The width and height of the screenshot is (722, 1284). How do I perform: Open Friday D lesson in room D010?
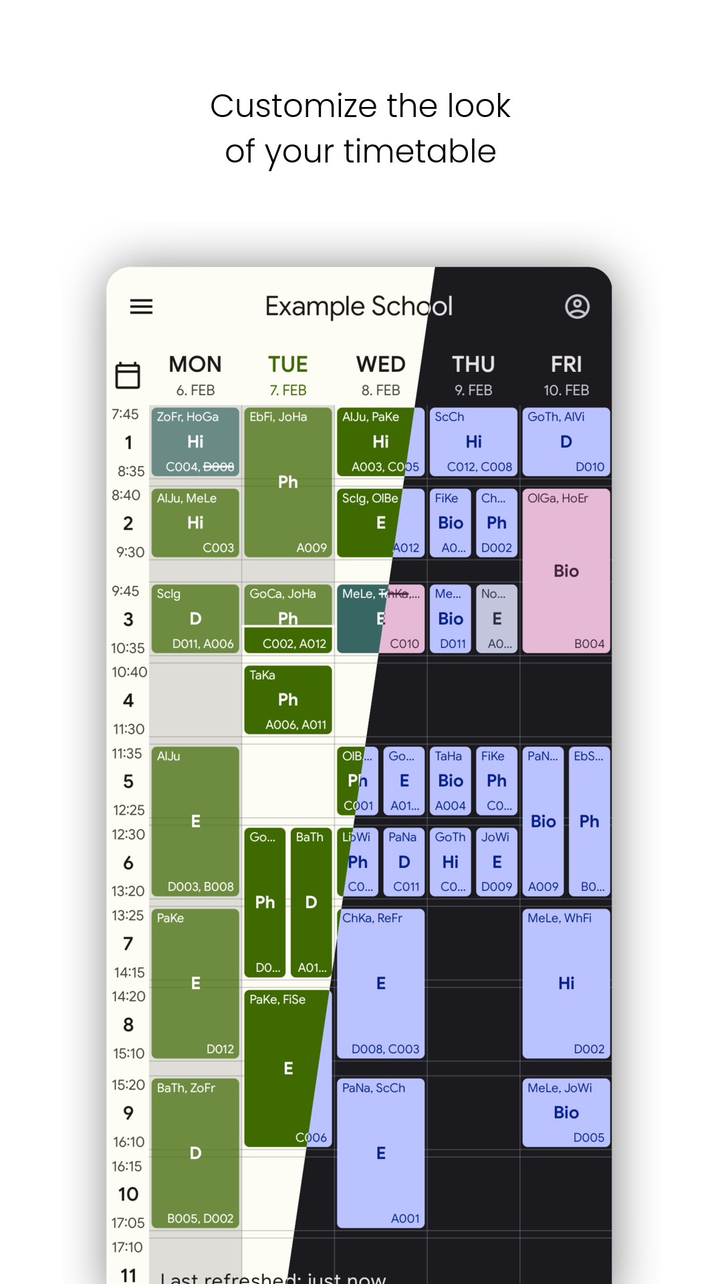point(566,441)
